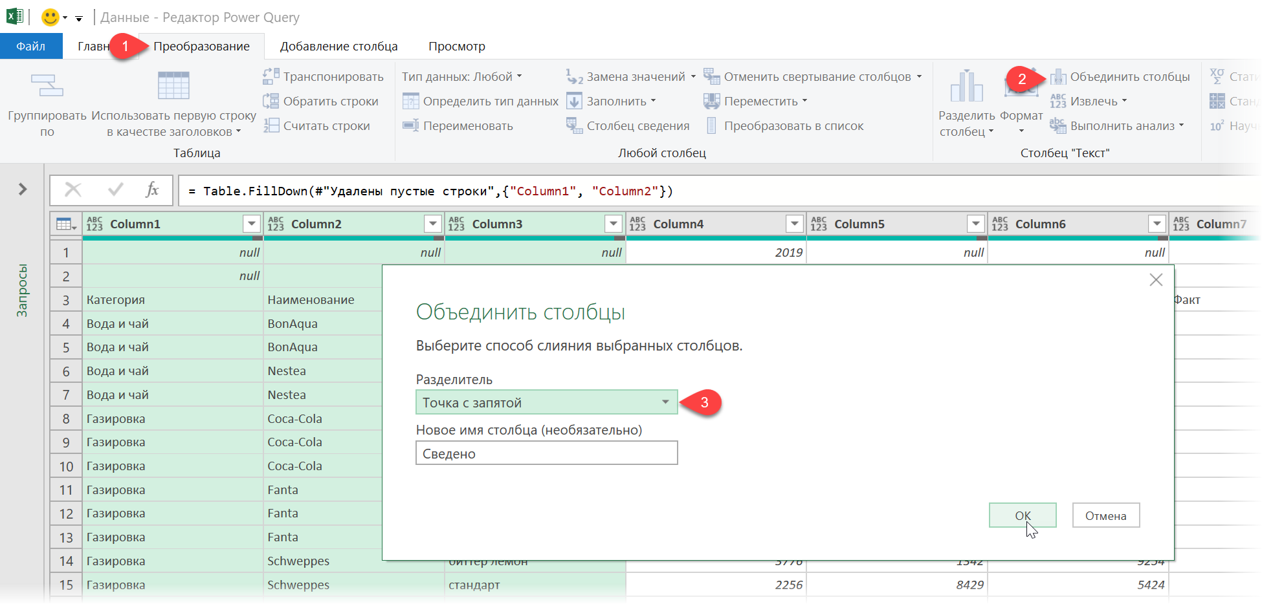Screen dimensions: 1262x604
Task: Click the cancel X in formula bar
Action: pyautogui.click(x=73, y=189)
